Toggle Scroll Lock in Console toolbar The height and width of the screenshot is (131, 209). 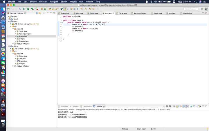coord(177,107)
